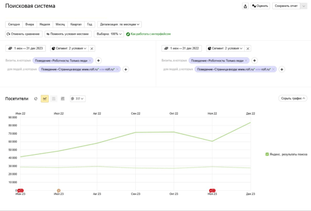Viewport: 311px width, 211px height.
Task: Remove the 2022 segment with the X icon
Action: pos(248,48)
